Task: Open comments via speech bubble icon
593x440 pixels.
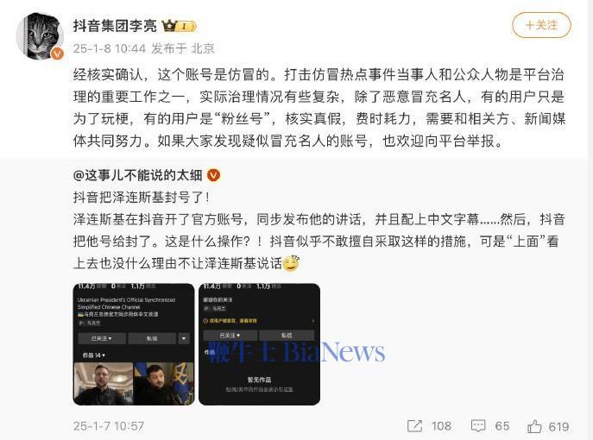Action: [x=478, y=426]
